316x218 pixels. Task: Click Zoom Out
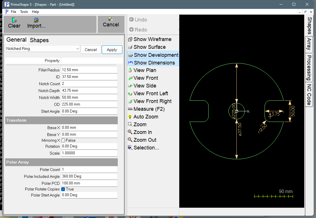click(x=142, y=140)
